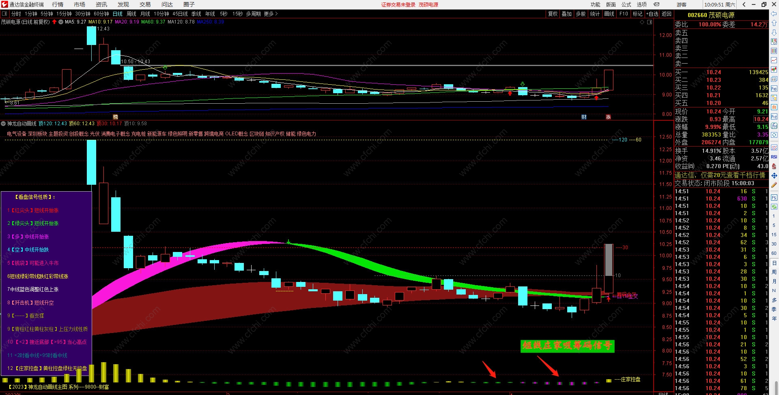Open the round dropdown after 茂硕电源(日线,前复权)
This screenshot has height=395, width=779.
[x=61, y=22]
